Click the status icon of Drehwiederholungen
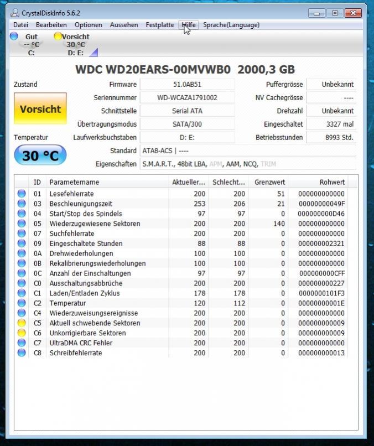The image size is (374, 446). 22,253
